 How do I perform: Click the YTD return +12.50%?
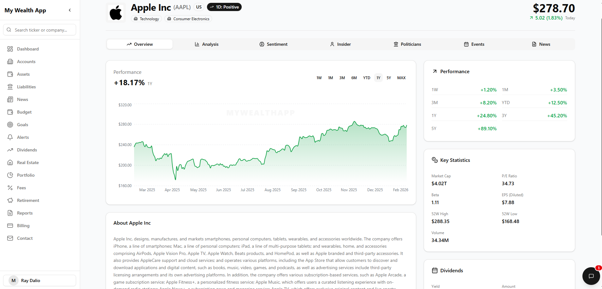point(558,103)
